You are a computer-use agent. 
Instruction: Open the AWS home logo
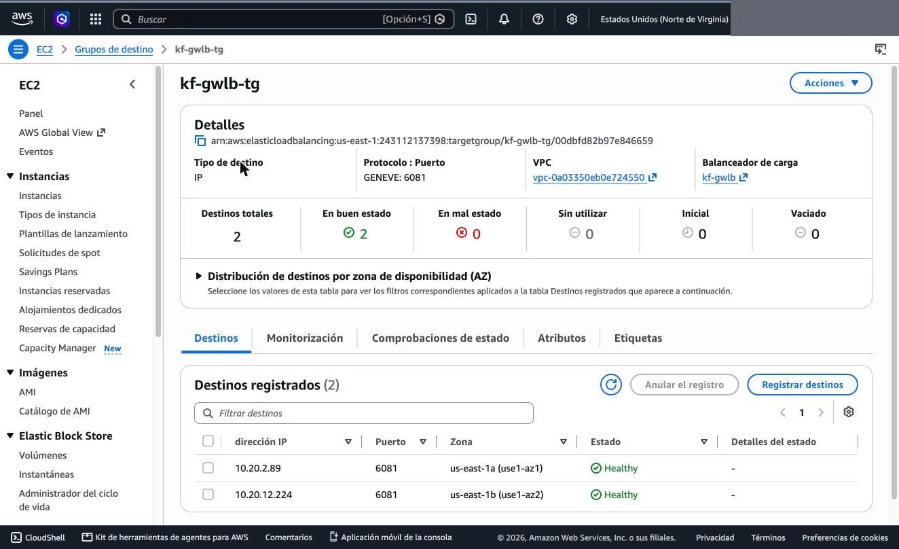click(x=22, y=19)
